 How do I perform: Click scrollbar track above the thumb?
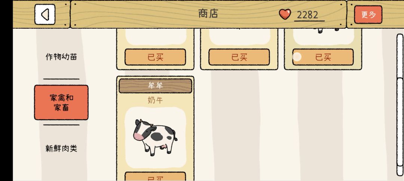400,56
